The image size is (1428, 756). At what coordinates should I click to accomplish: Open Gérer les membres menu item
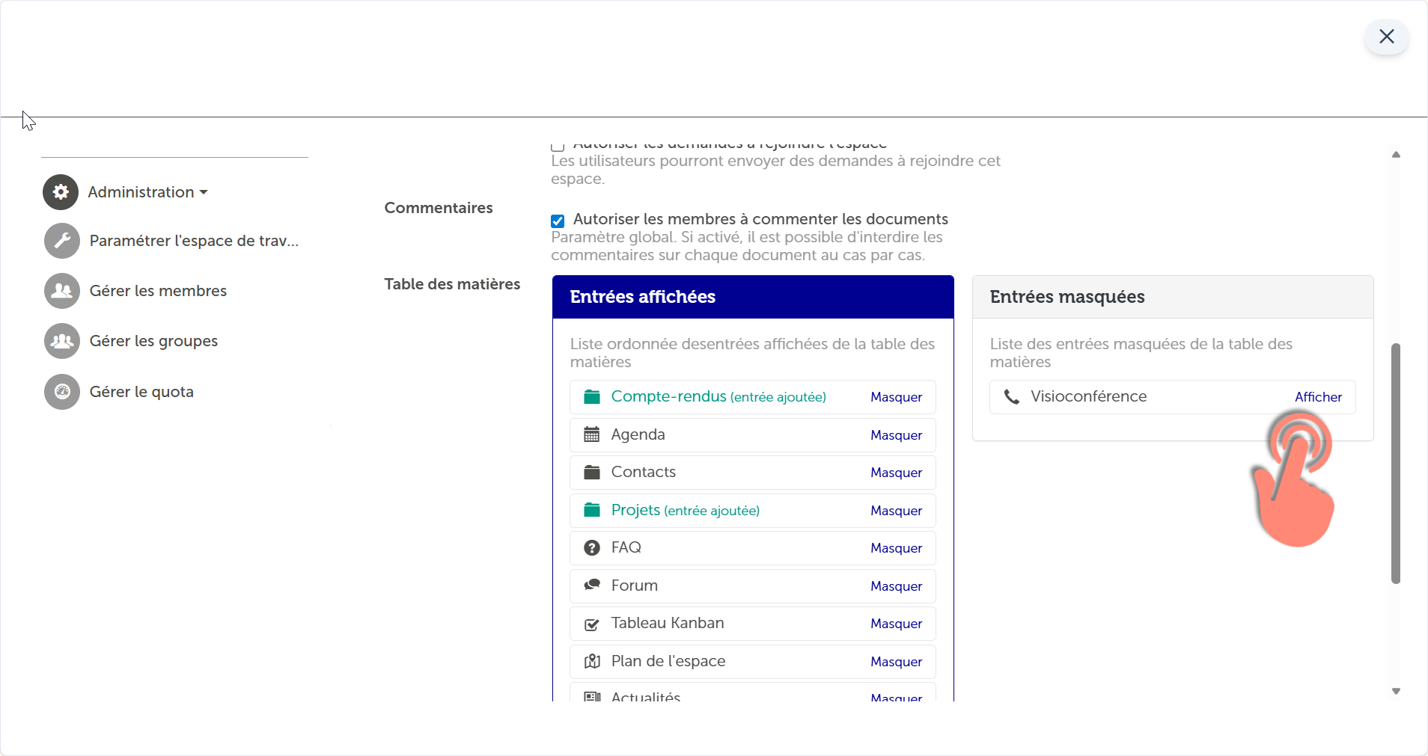click(x=158, y=291)
